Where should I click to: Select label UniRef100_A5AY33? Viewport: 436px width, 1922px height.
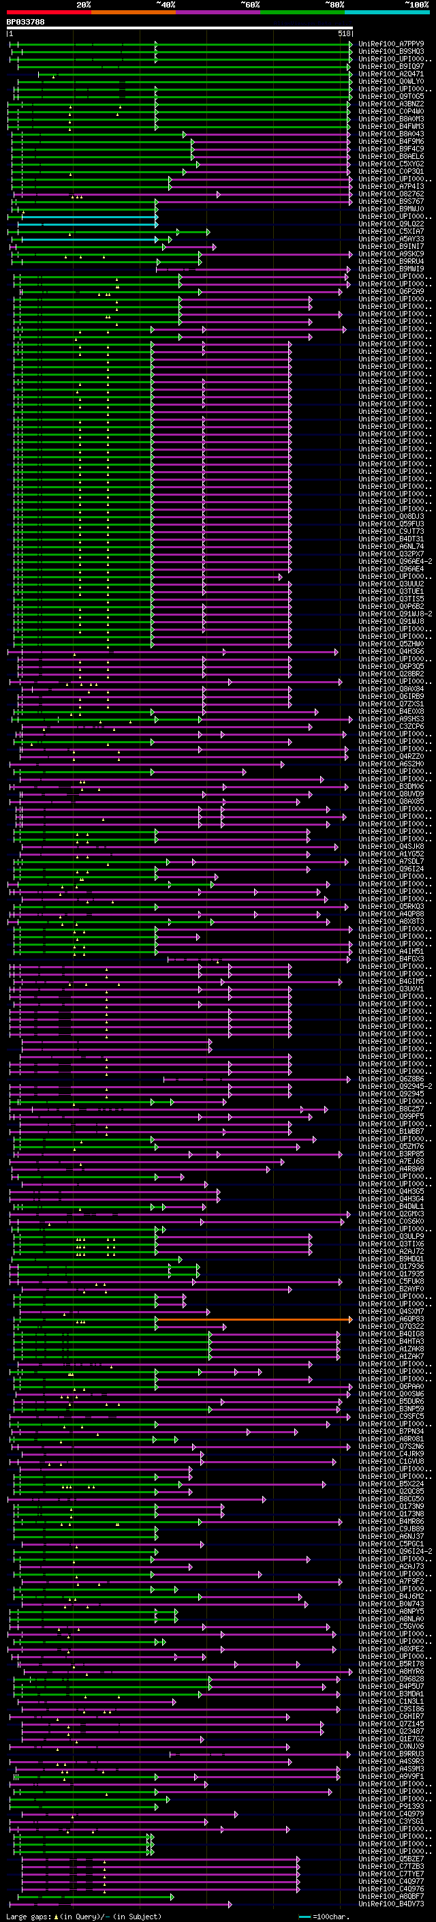tap(391, 239)
